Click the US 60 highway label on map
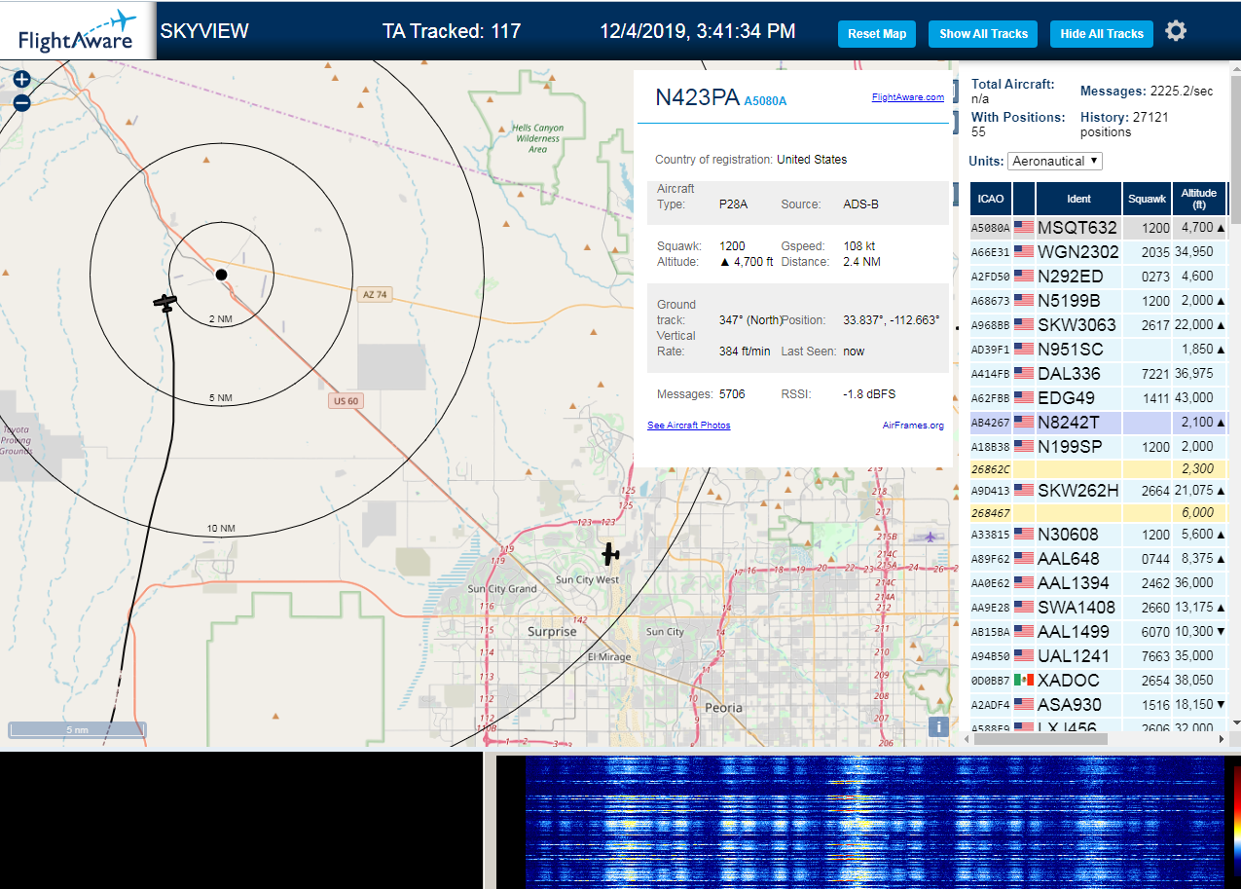1241x889 pixels. [x=346, y=400]
